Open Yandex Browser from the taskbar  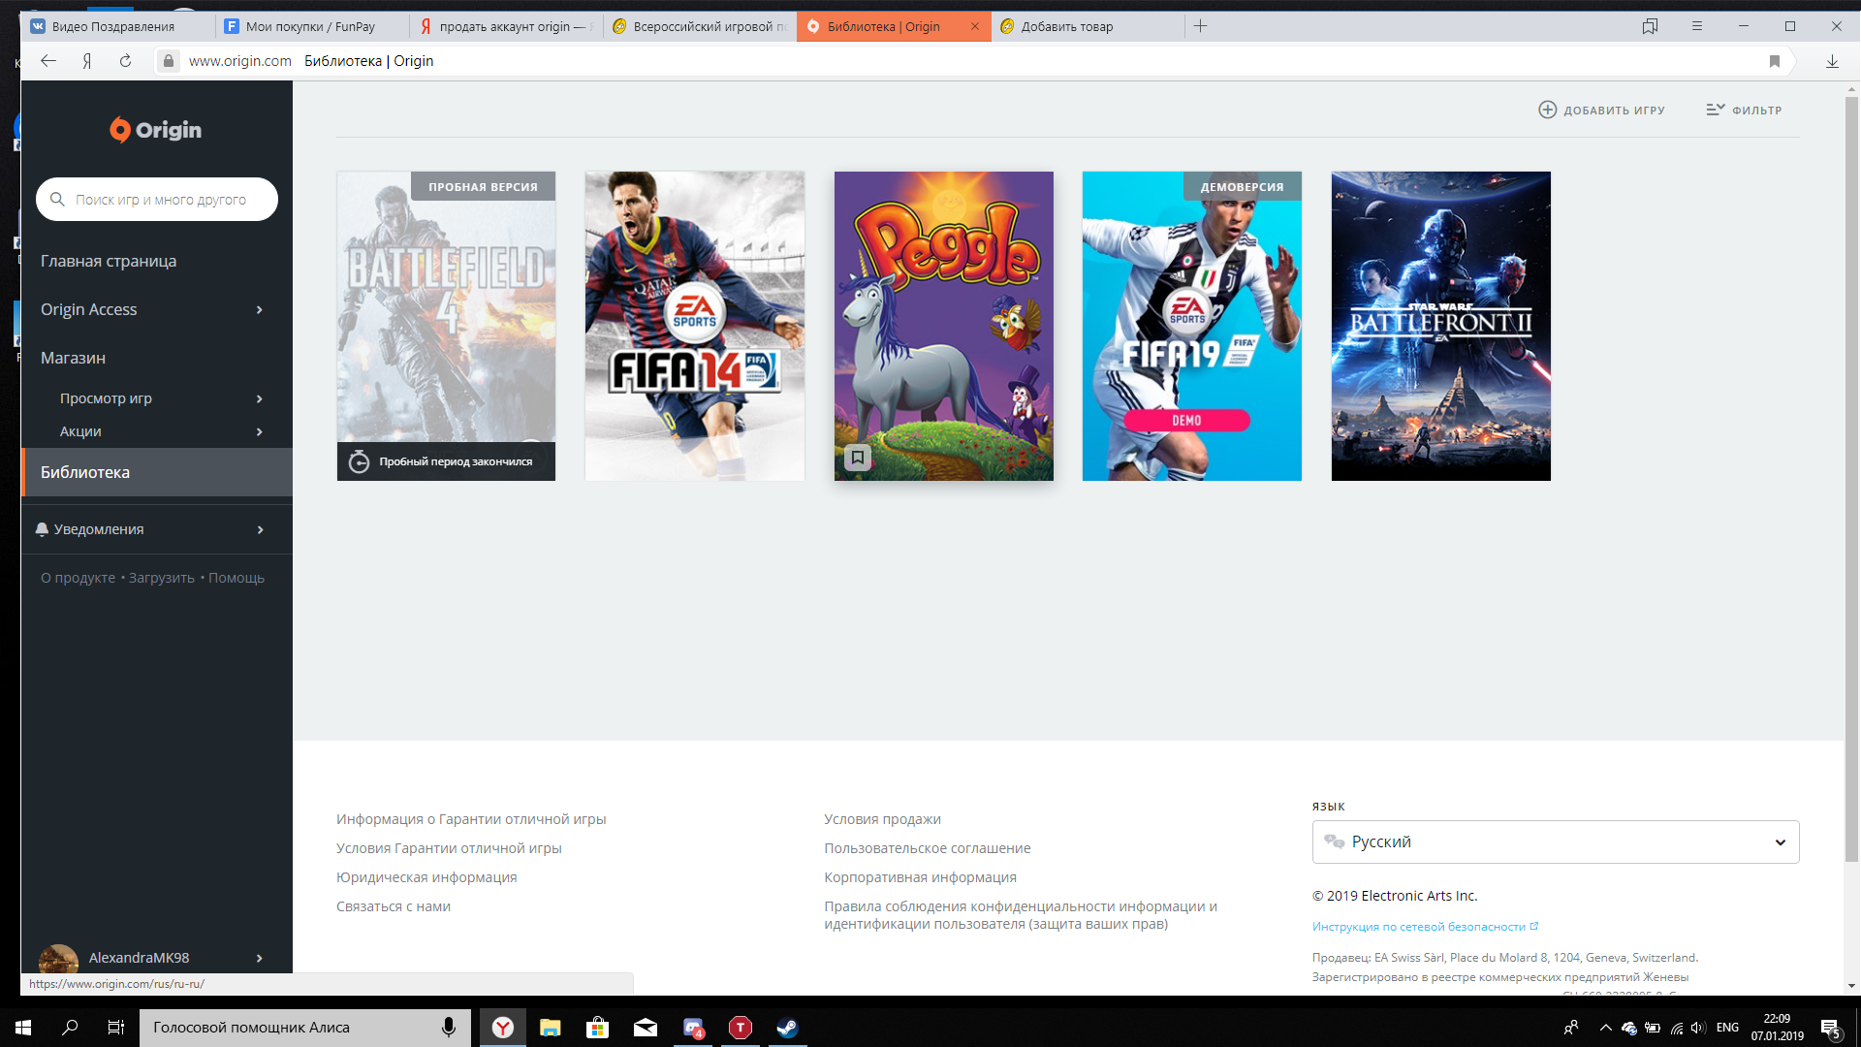503,1028
